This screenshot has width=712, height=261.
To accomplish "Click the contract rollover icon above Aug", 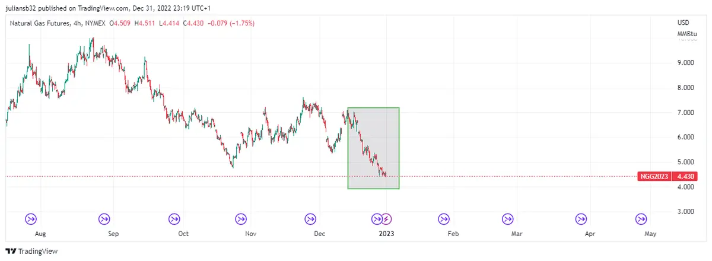I will pyautogui.click(x=31, y=219).
